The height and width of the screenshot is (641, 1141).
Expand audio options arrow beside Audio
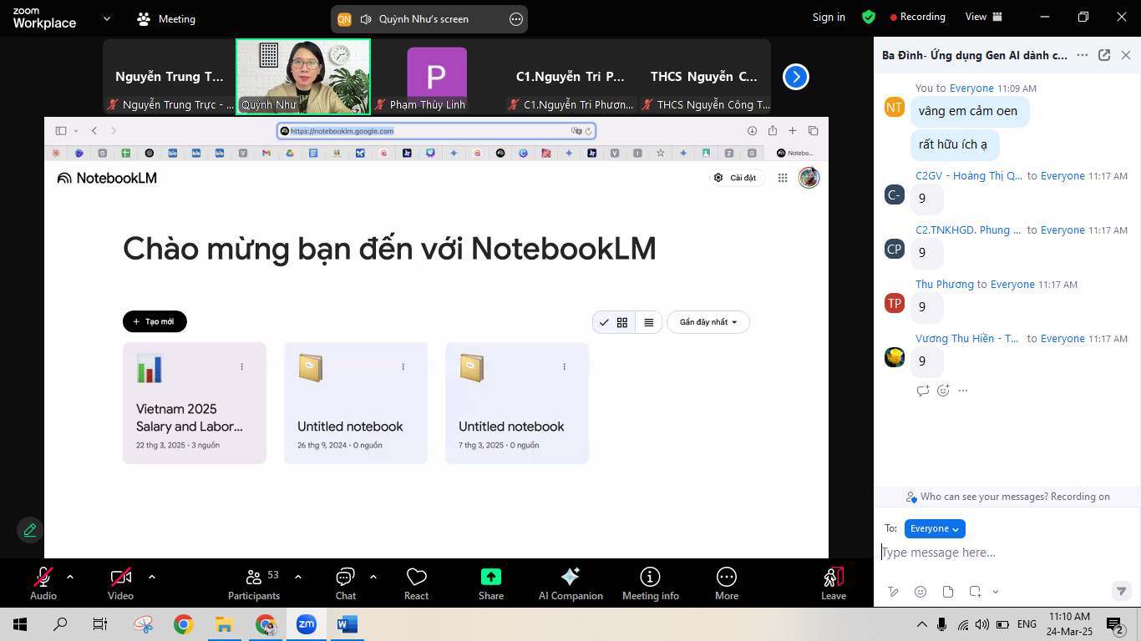(70, 577)
